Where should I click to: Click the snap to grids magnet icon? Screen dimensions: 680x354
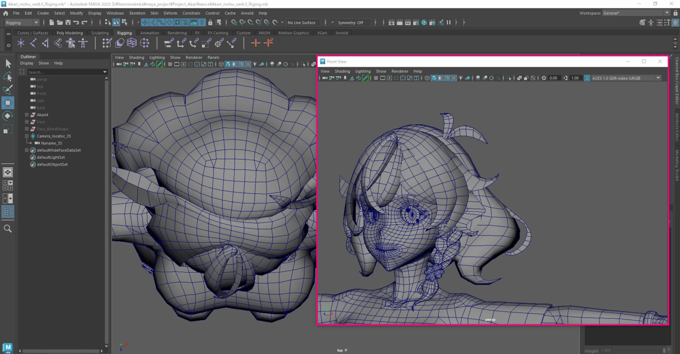click(233, 23)
